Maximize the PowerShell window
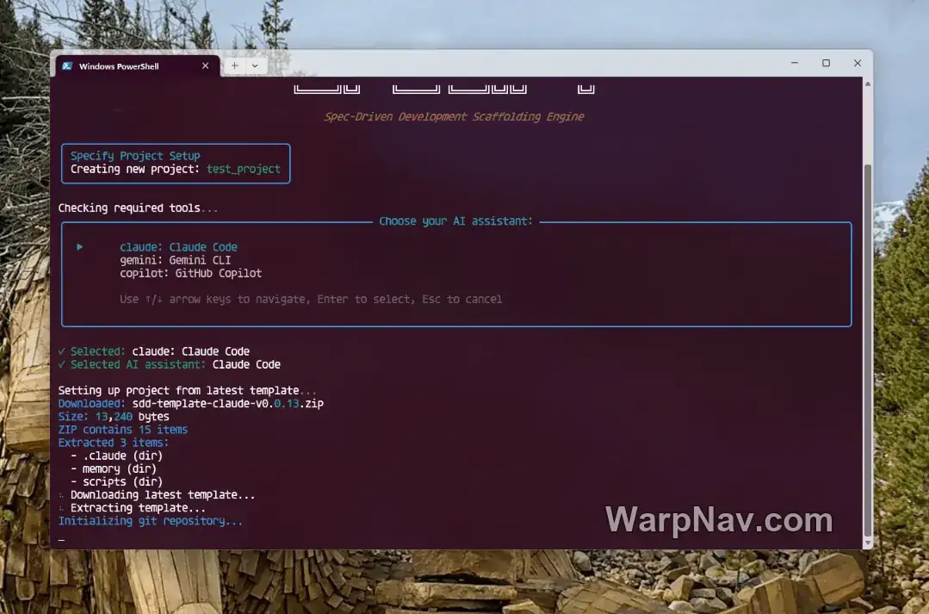The image size is (929, 614). coord(826,63)
